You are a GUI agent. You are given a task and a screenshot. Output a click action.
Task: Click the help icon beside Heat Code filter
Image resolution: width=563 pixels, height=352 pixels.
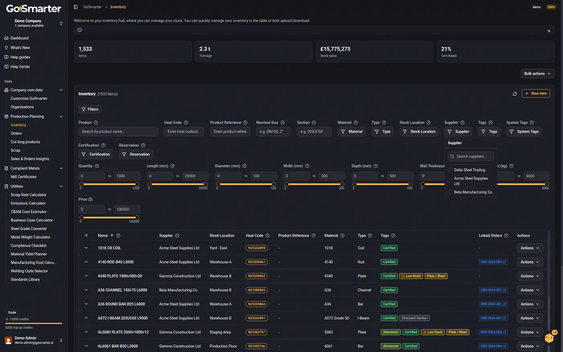(x=186, y=123)
